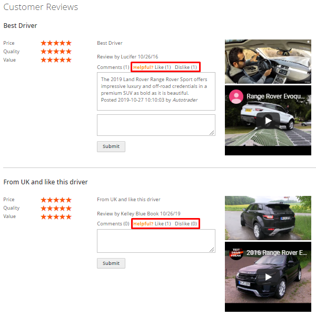Submit comment on the UK driver review
The image size is (316, 316).
tap(111, 263)
